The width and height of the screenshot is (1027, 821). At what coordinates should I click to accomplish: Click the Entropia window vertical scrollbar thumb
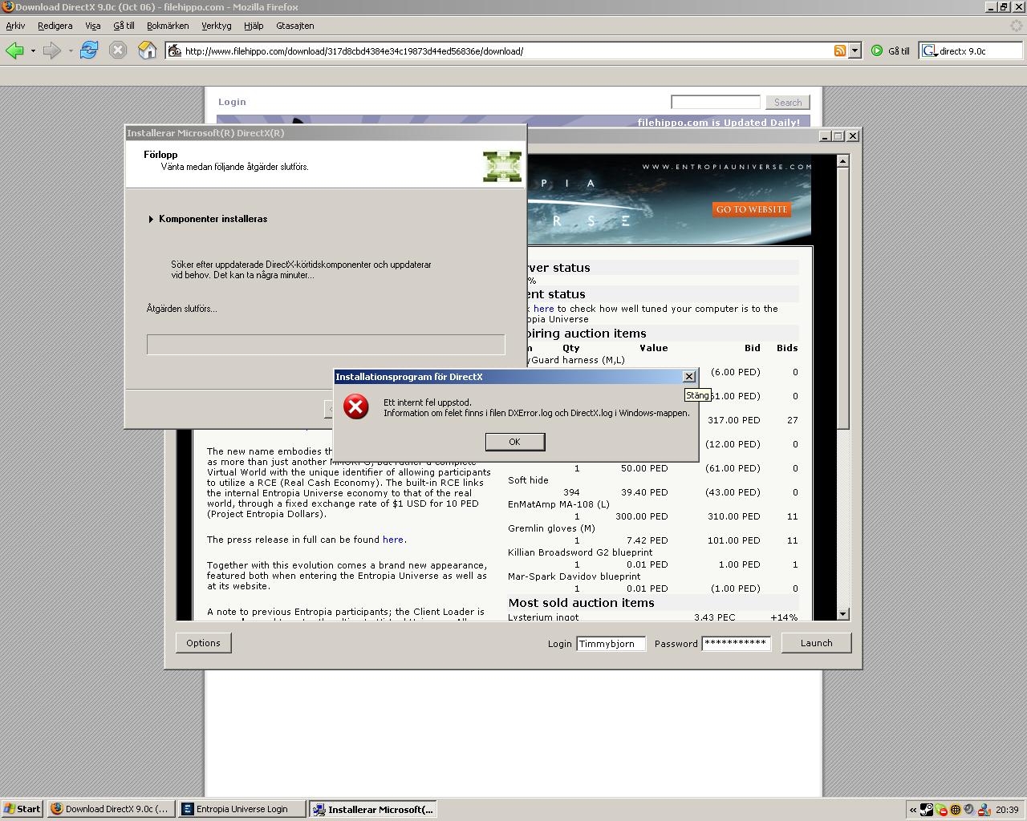coord(842,298)
